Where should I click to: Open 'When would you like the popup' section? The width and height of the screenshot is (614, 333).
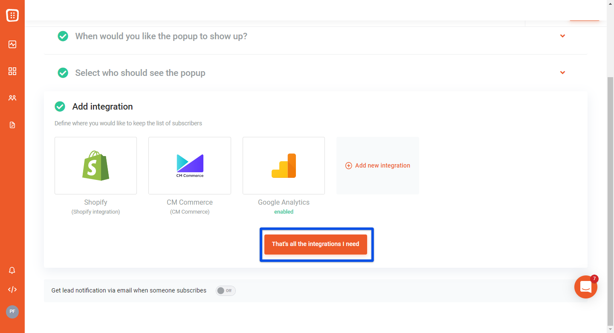click(x=161, y=36)
